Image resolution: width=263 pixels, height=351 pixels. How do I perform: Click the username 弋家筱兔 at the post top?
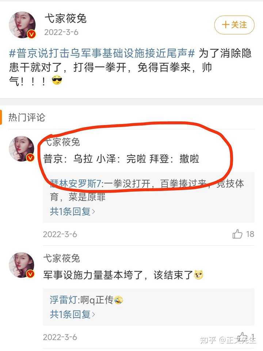click(x=65, y=18)
